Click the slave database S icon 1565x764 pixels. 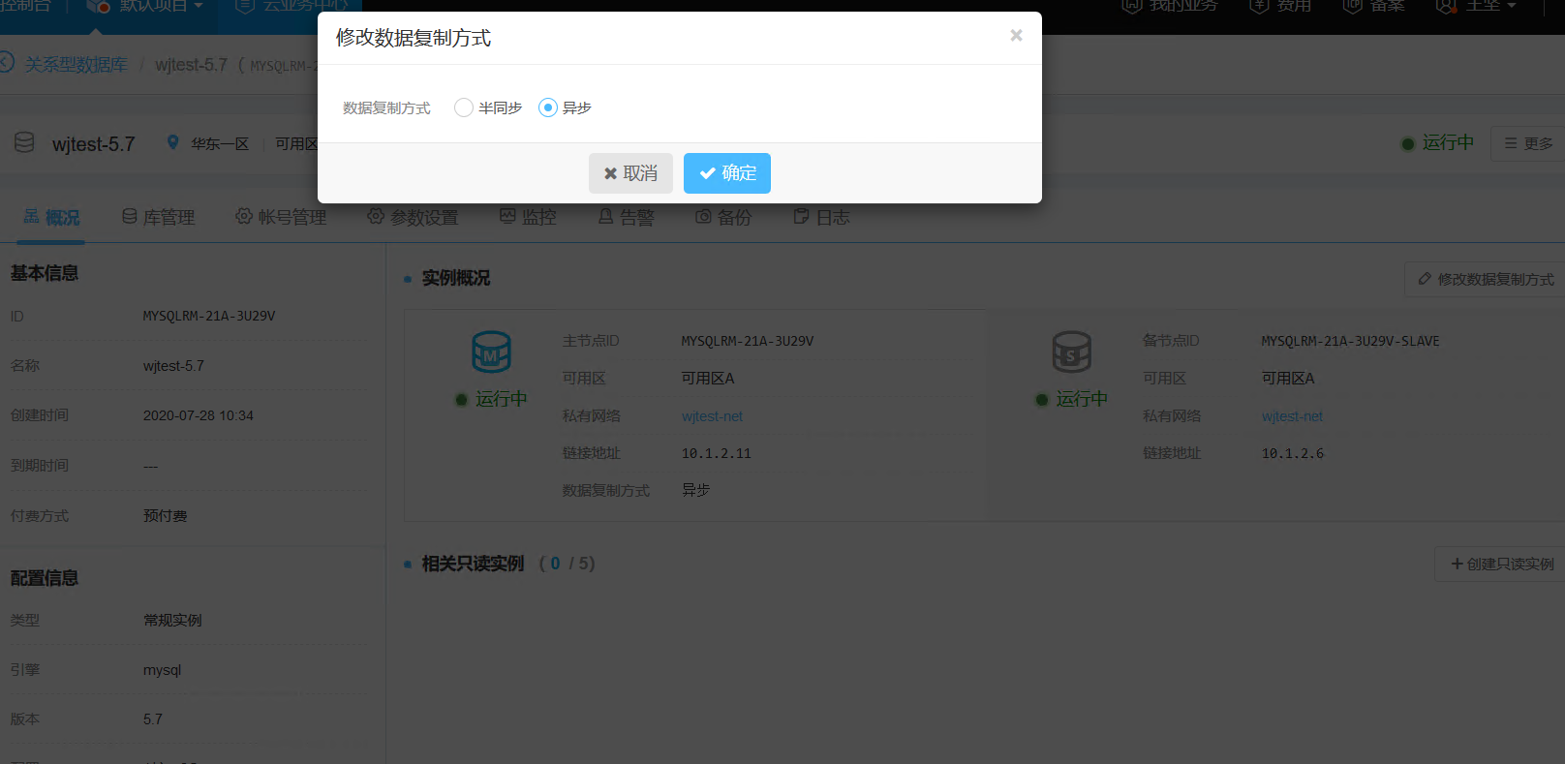click(x=1071, y=352)
